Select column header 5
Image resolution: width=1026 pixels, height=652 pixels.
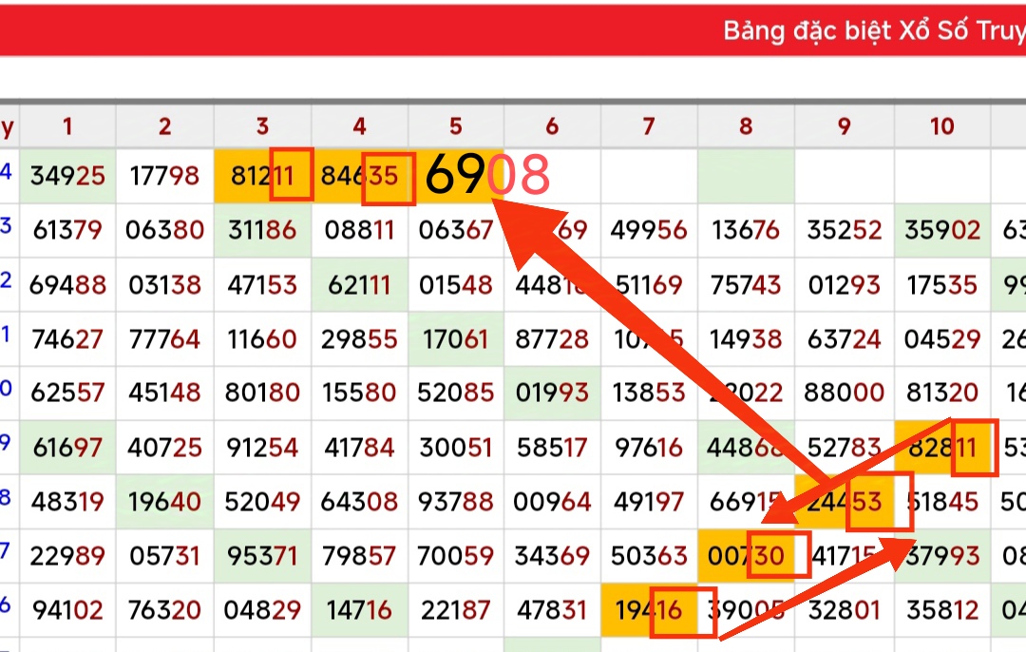click(456, 126)
